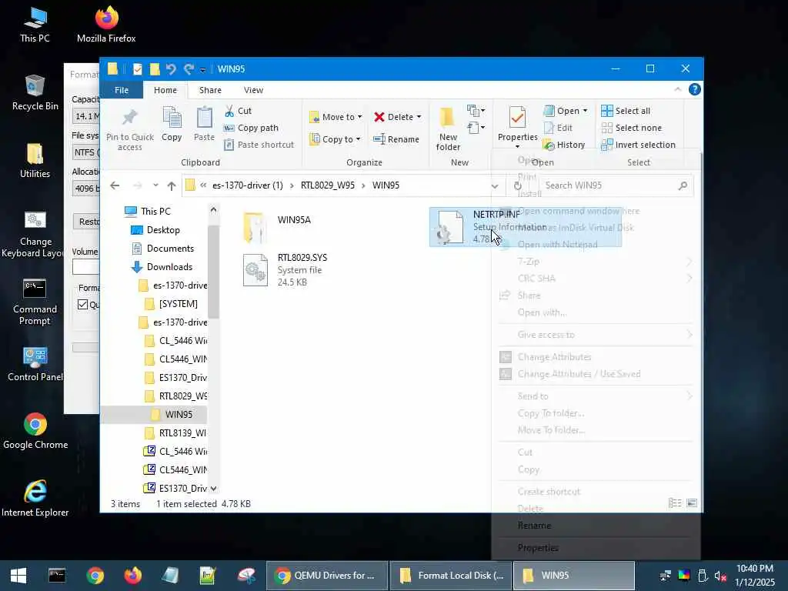Image resolution: width=788 pixels, height=591 pixels.
Task: Choose Rename in context menu
Action: pyautogui.click(x=534, y=526)
